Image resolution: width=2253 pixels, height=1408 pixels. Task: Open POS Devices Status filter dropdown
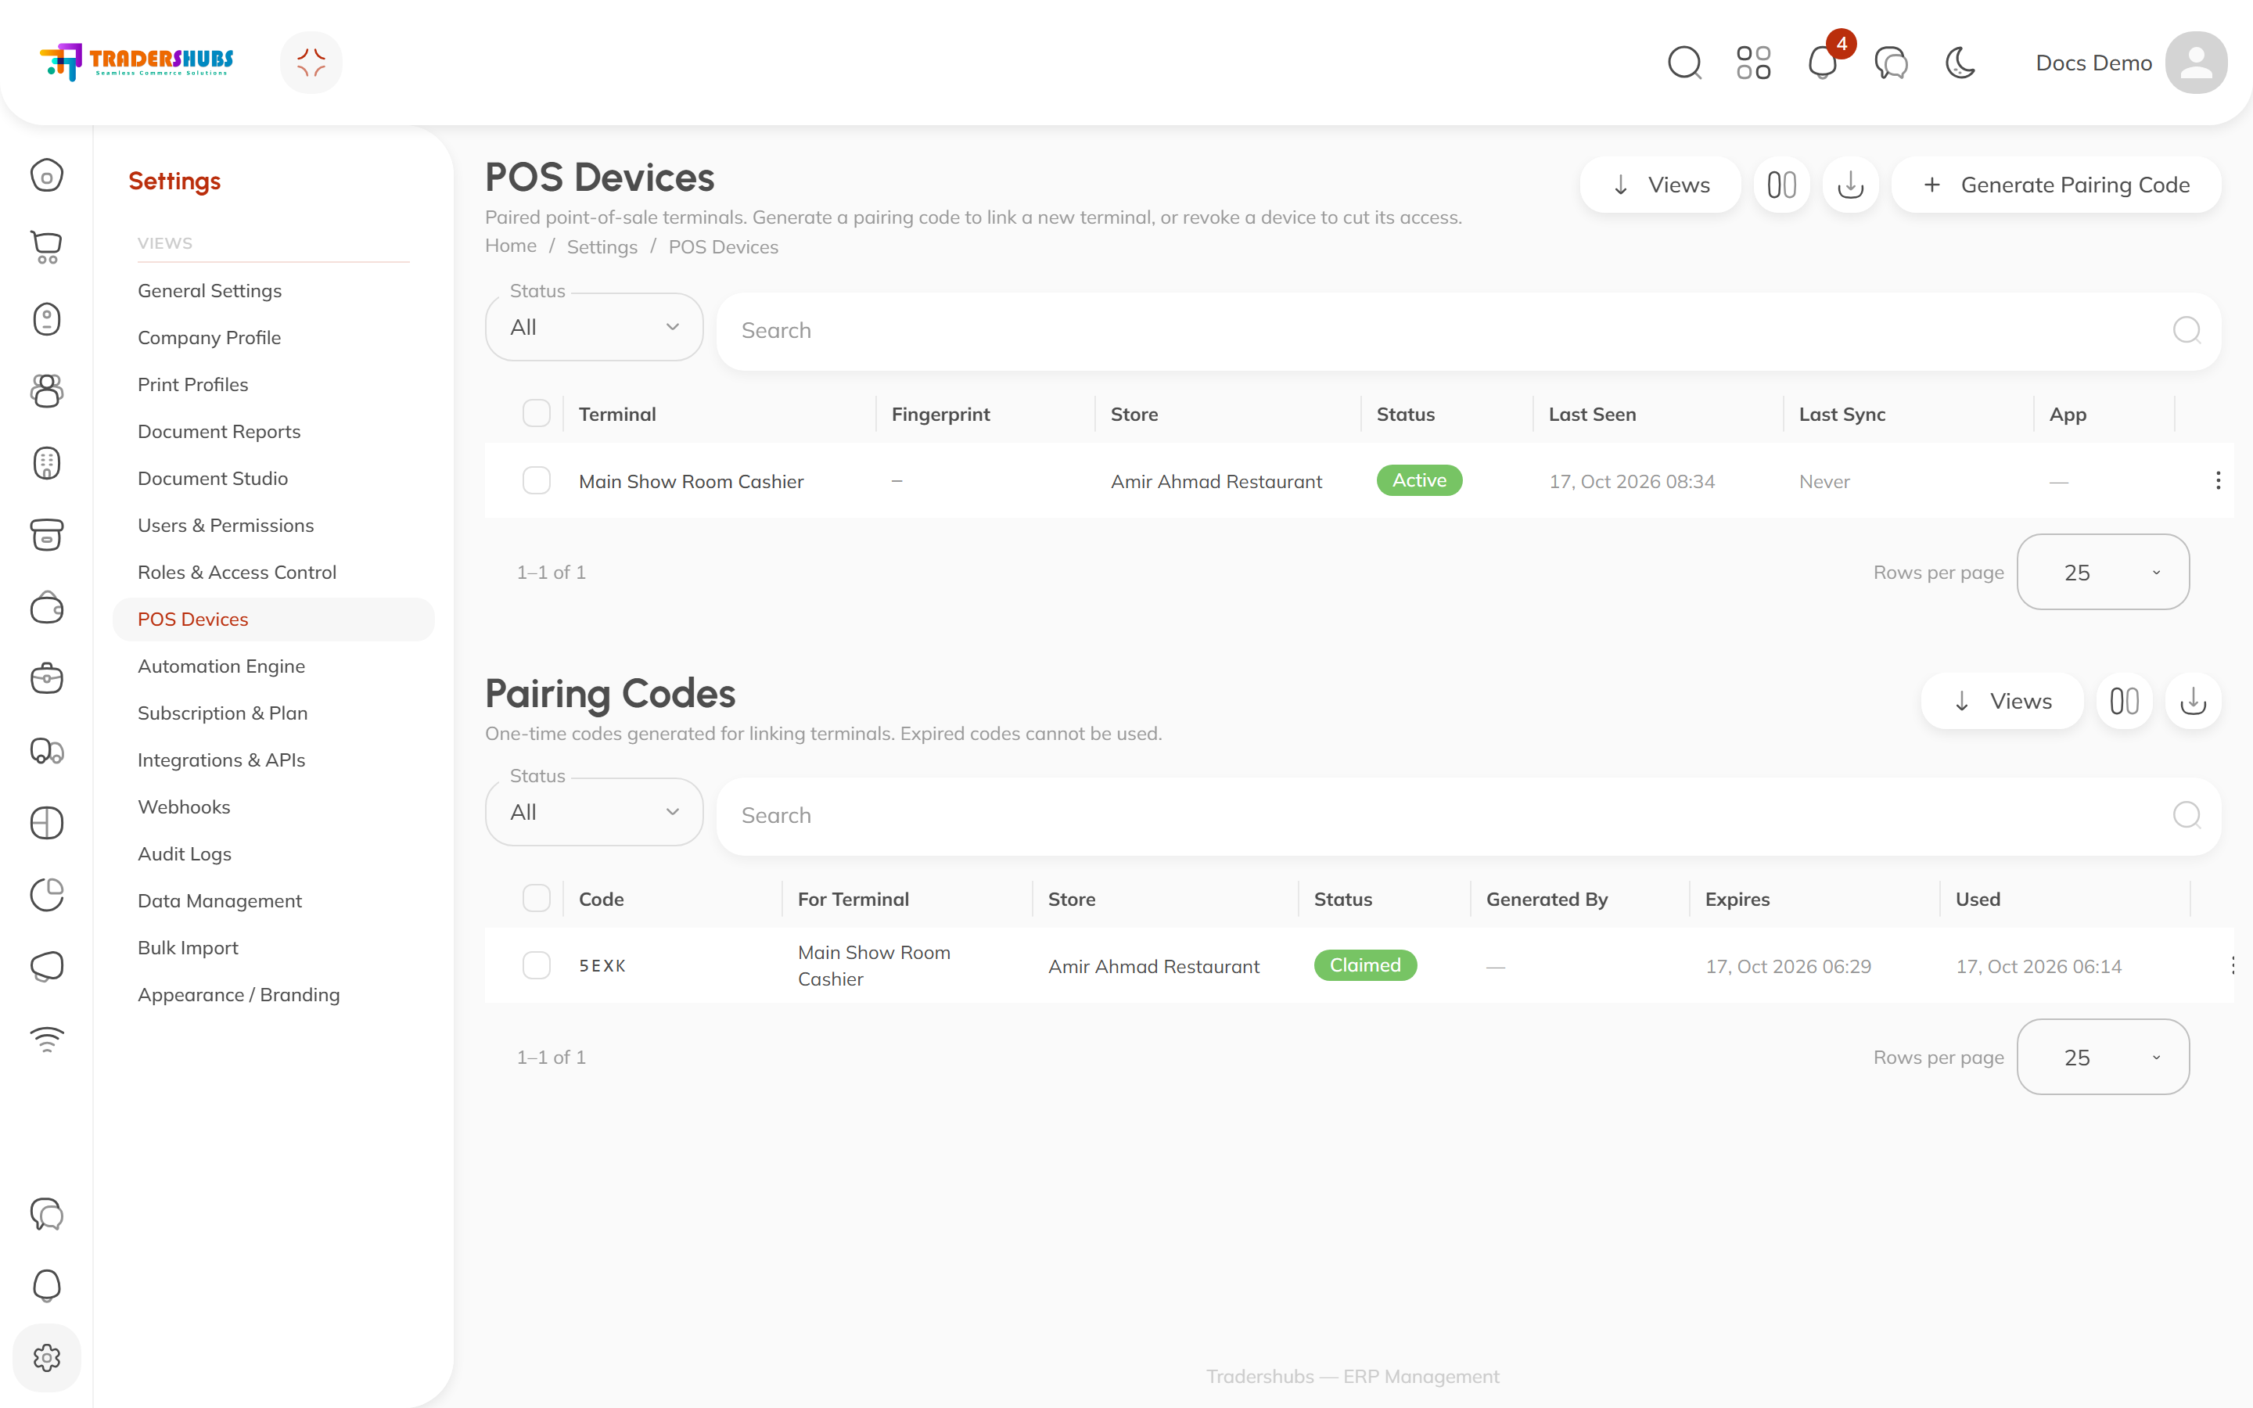pos(594,327)
